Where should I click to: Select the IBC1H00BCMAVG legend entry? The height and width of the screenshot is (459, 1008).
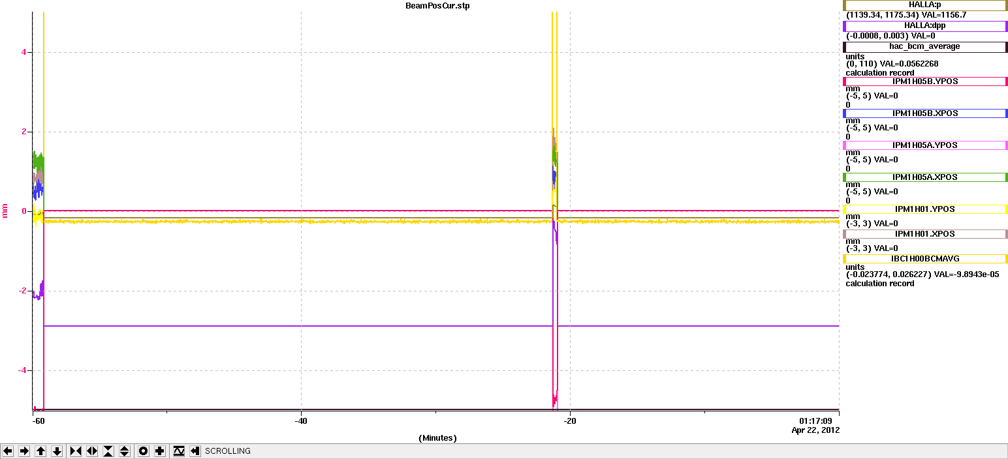925,259
